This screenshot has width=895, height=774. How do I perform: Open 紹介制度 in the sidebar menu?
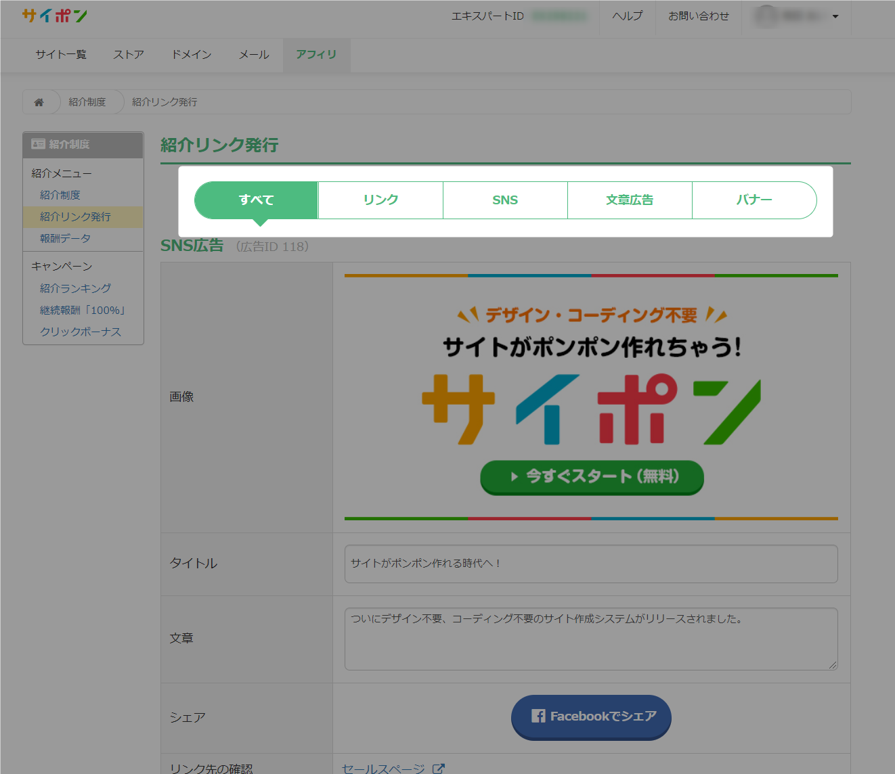[60, 195]
